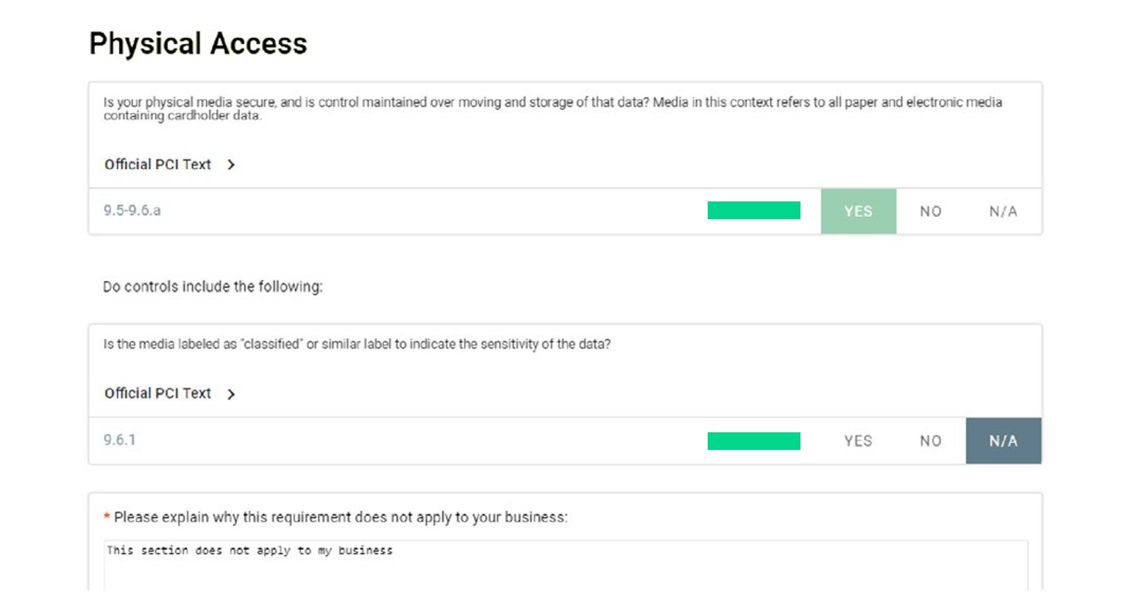Select YES for requirement 9.5-9.6.a

[858, 211]
